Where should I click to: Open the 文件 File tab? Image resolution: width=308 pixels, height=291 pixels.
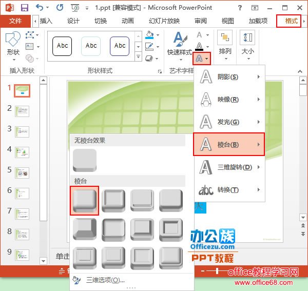15,21
